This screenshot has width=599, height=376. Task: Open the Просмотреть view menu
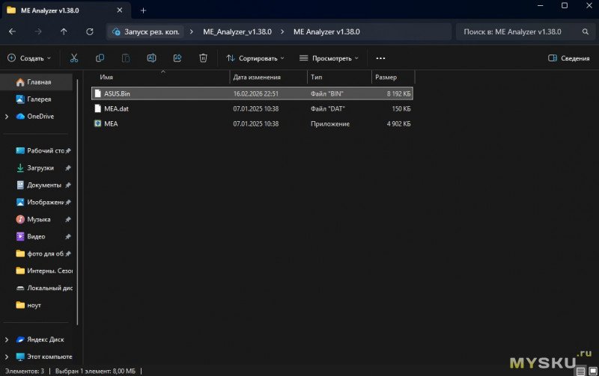click(x=329, y=58)
